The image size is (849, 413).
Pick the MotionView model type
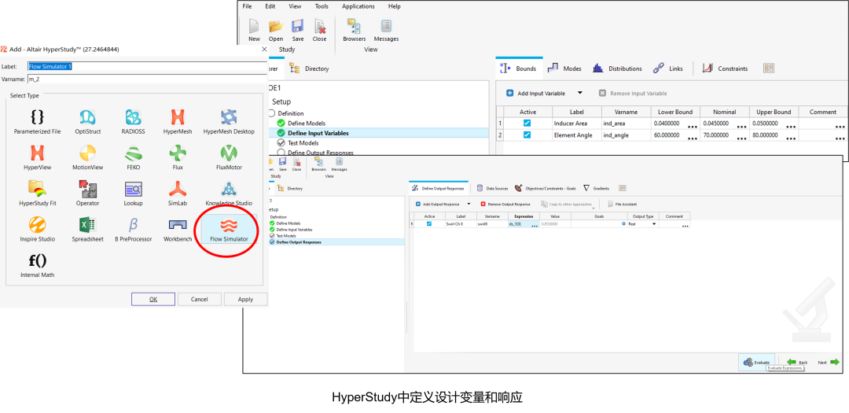[x=88, y=157]
